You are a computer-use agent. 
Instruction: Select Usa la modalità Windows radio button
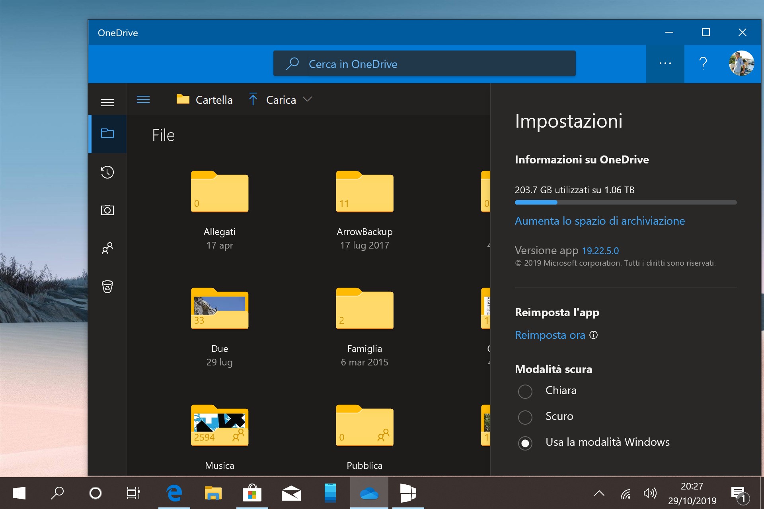[x=525, y=443]
